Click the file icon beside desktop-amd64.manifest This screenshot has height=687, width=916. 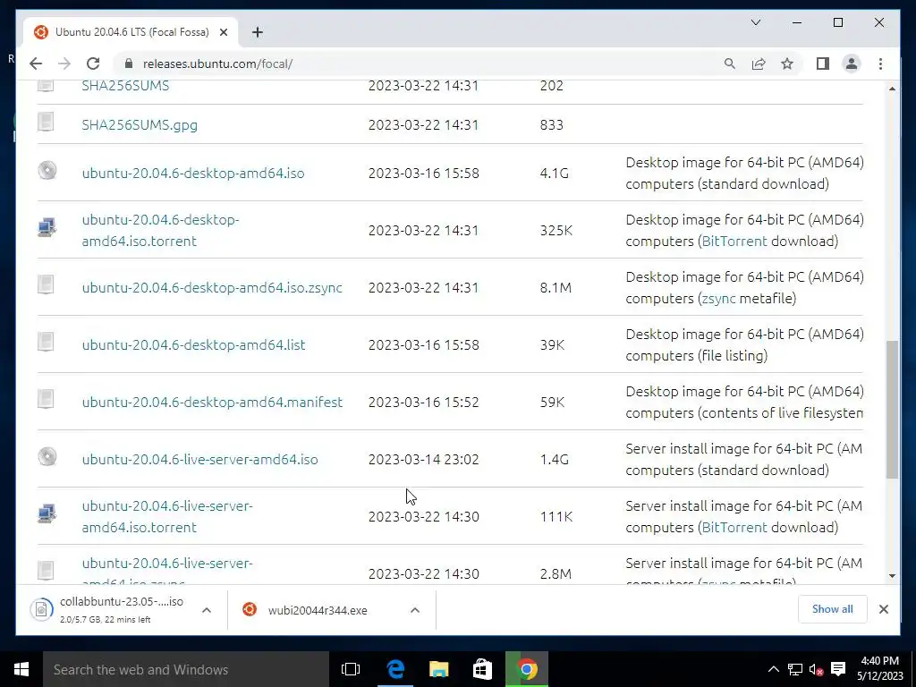46,399
